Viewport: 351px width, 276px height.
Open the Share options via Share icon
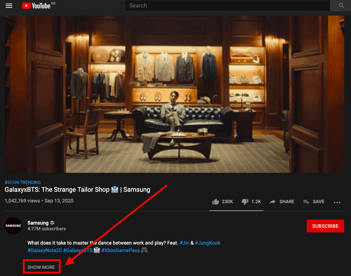tap(272, 201)
